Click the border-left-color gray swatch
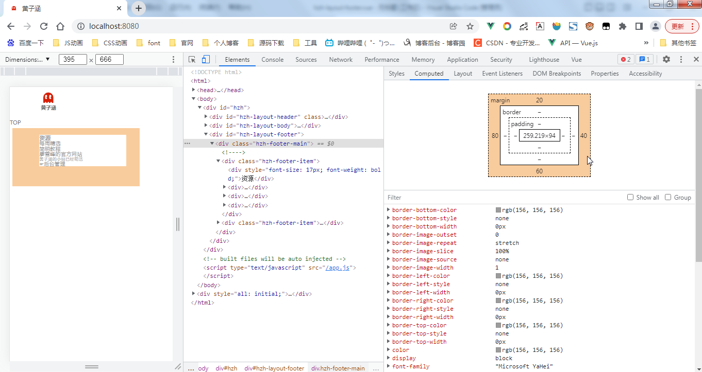Screen dimensions: 702x372 pyautogui.click(x=498, y=276)
